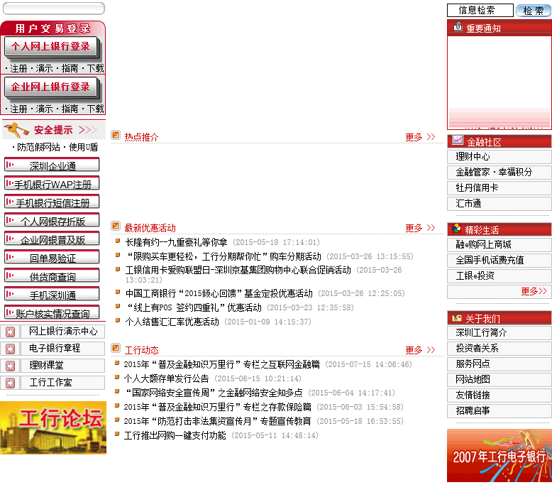Open 个人结售汇汇率优惠活动 article
Screen dimensions: 552x502
pyautogui.click(x=172, y=322)
